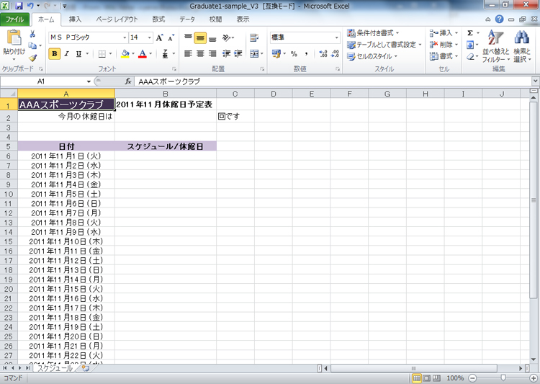The height and width of the screenshot is (384, 540).
Task: Click increase indent icon
Action: pyautogui.click(x=238, y=53)
